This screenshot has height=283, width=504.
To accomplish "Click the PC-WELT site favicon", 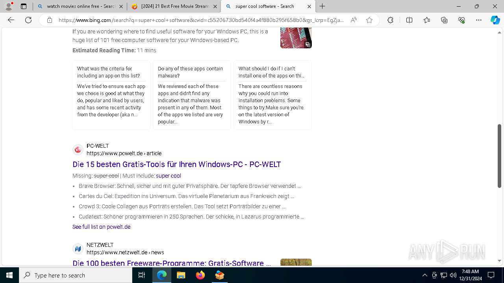I will coord(78,150).
